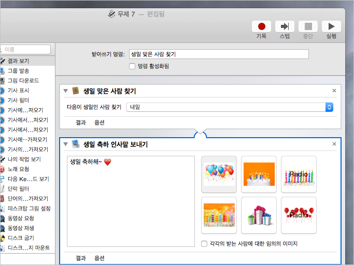Viewport: 354px width, 265px height.
Task: Select 나의 작업 보기 action
Action: coord(27,159)
